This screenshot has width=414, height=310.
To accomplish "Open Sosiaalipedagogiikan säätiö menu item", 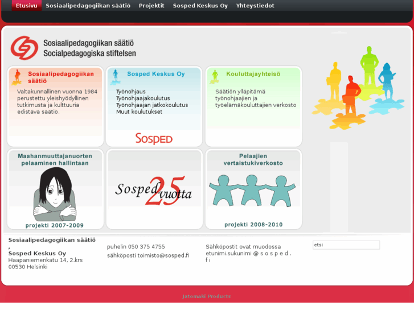I will pyautogui.click(x=88, y=6).
